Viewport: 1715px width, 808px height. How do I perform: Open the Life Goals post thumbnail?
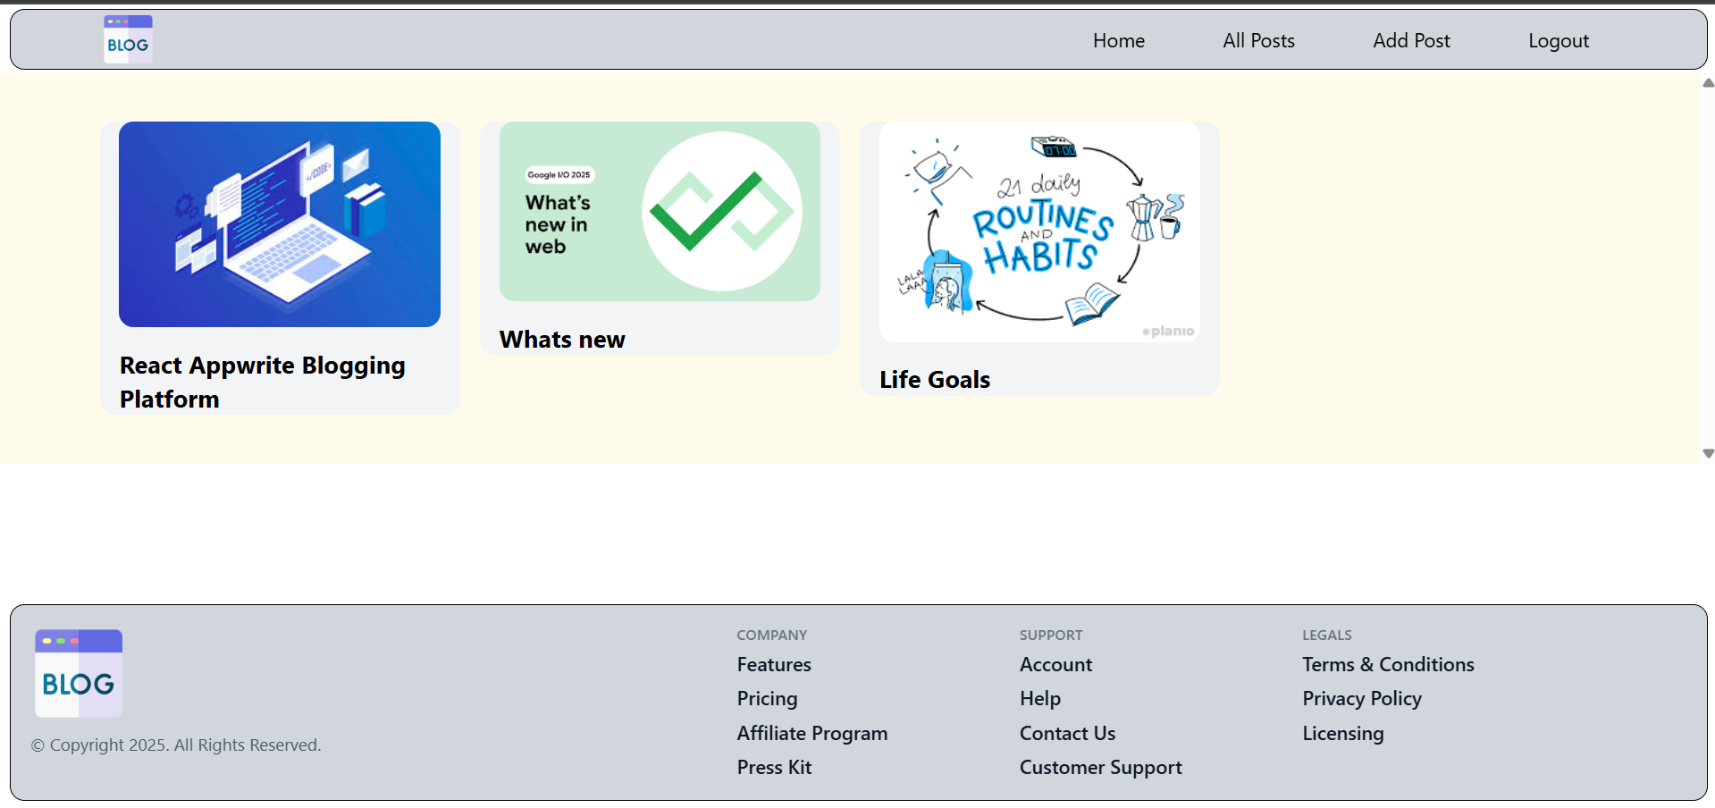pyautogui.click(x=1039, y=231)
